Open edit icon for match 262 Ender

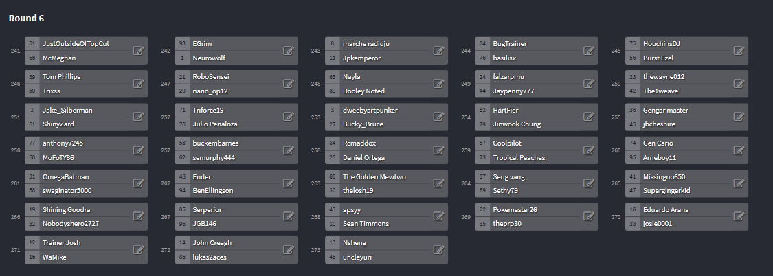click(x=289, y=183)
